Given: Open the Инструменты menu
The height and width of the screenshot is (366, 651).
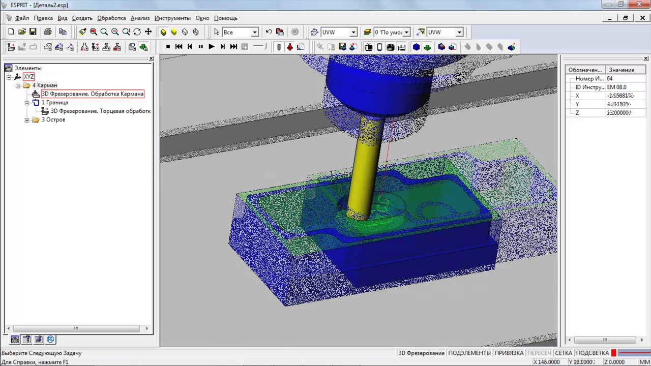Looking at the screenshot, I should tap(172, 18).
